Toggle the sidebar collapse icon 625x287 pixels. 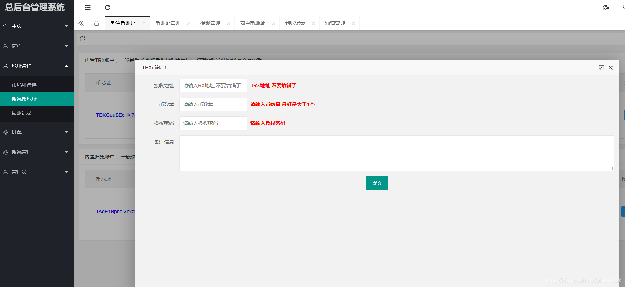click(x=88, y=7)
